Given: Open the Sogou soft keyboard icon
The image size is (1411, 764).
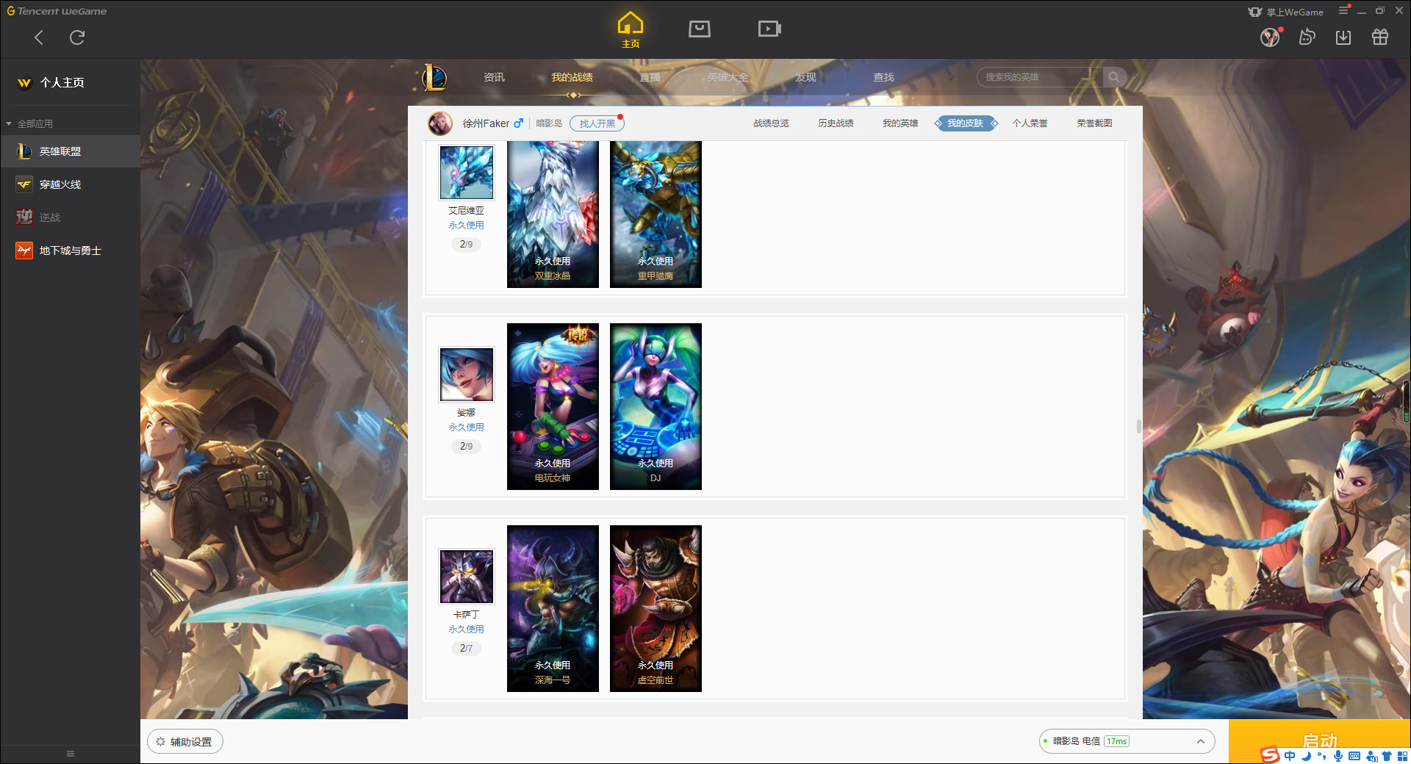Looking at the screenshot, I should (x=1354, y=756).
